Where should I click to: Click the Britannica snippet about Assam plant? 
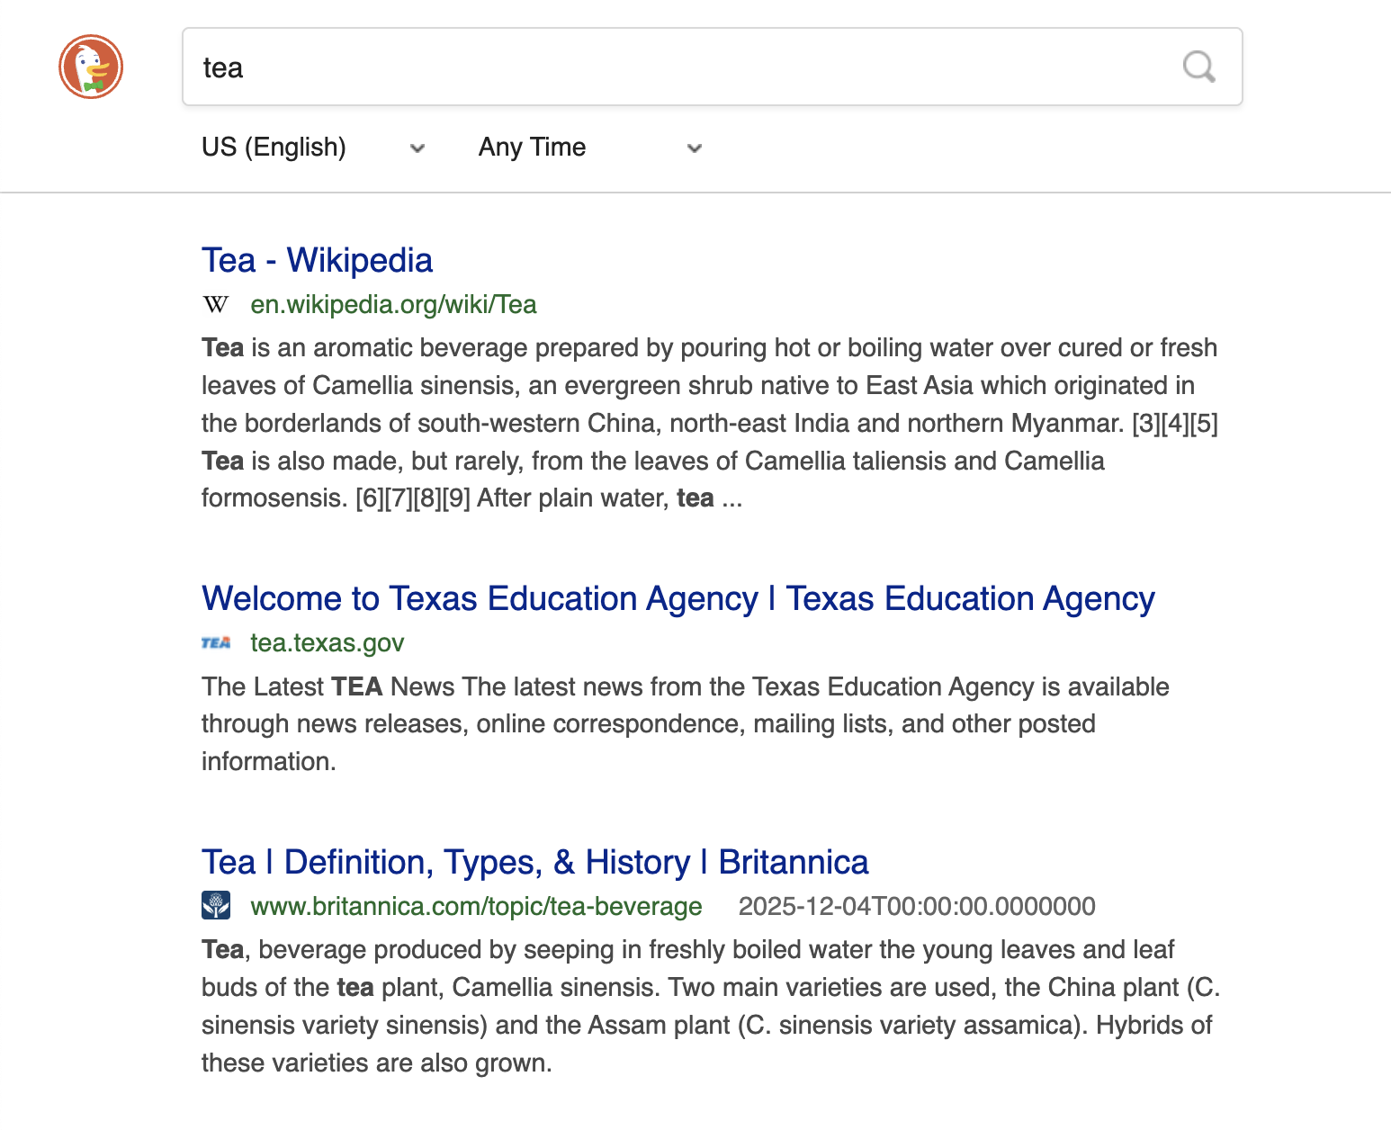(709, 1007)
